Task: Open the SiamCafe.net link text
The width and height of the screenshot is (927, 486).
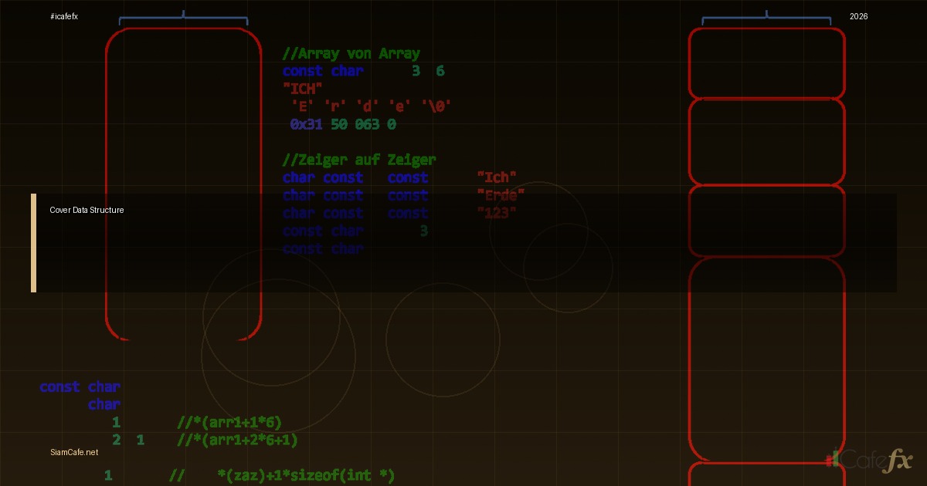Action: (x=74, y=452)
